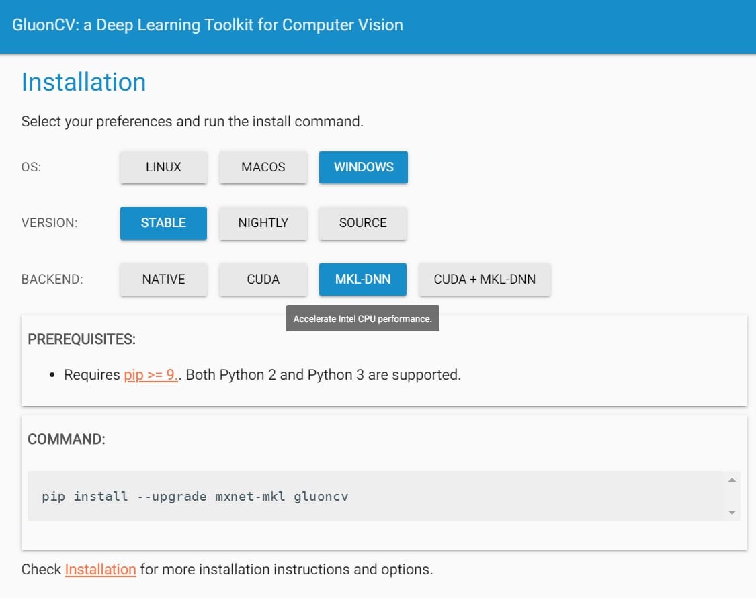Select the macOS OS option

pyautogui.click(x=263, y=167)
